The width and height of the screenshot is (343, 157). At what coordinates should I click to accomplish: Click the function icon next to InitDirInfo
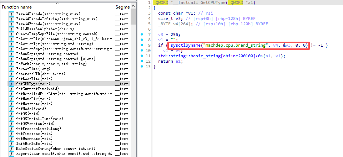pos(11,143)
